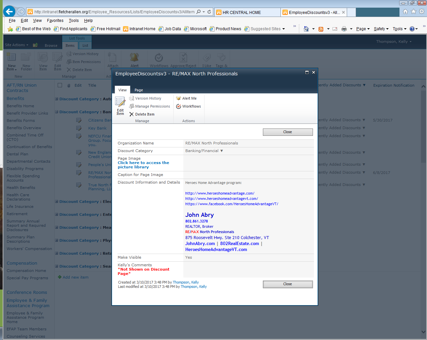Image resolution: width=427 pixels, height=340 pixels.
Task: Click attachment paperclip column header icon
Action: pos(69,85)
